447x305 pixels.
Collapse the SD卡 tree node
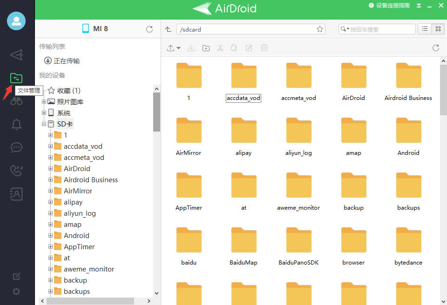43,124
